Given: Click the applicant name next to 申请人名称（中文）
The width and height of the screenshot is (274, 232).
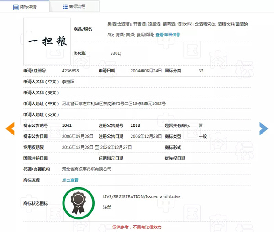Looking at the screenshot, I should click(x=68, y=82).
